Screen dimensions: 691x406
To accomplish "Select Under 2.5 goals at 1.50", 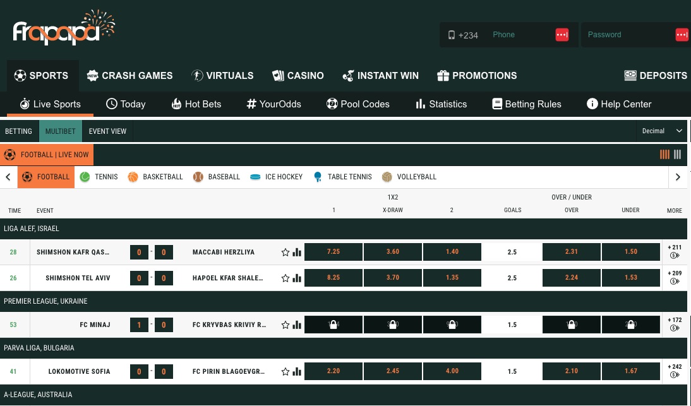I will click(631, 252).
